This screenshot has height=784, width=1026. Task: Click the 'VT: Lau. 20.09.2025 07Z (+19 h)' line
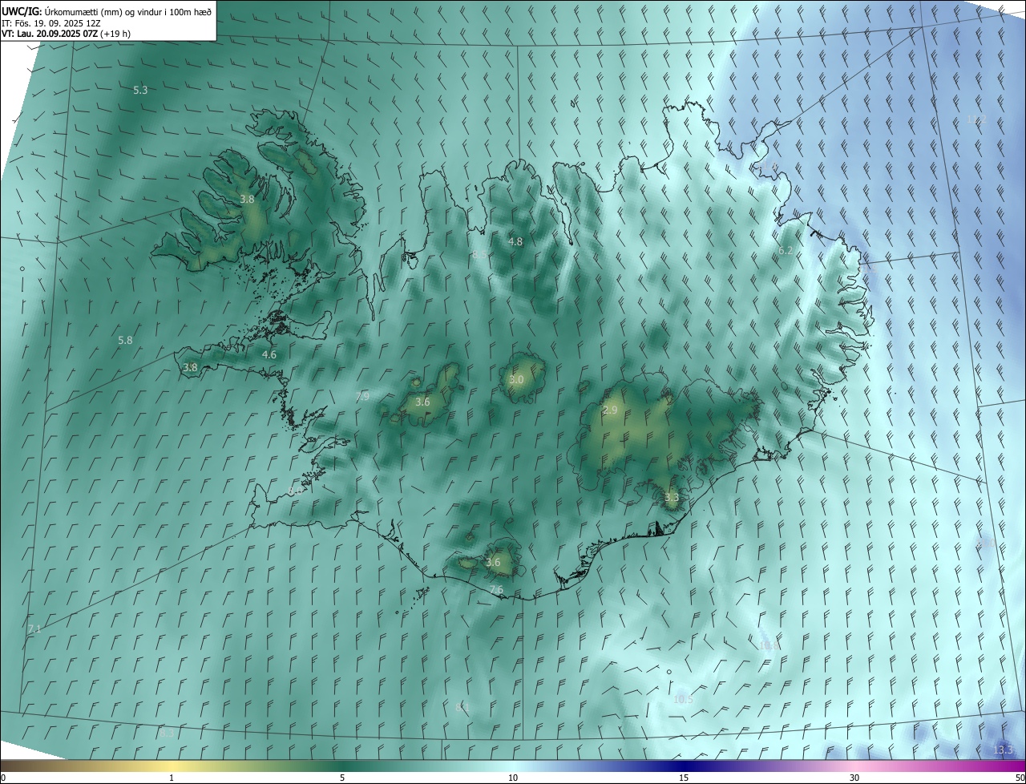66,34
